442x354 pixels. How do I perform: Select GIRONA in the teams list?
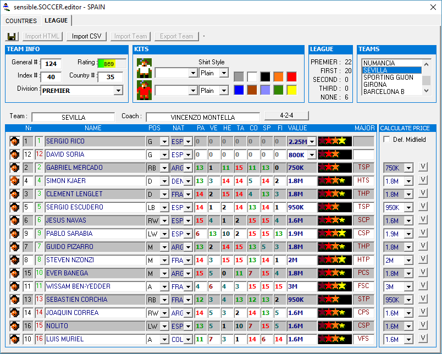(x=375, y=85)
